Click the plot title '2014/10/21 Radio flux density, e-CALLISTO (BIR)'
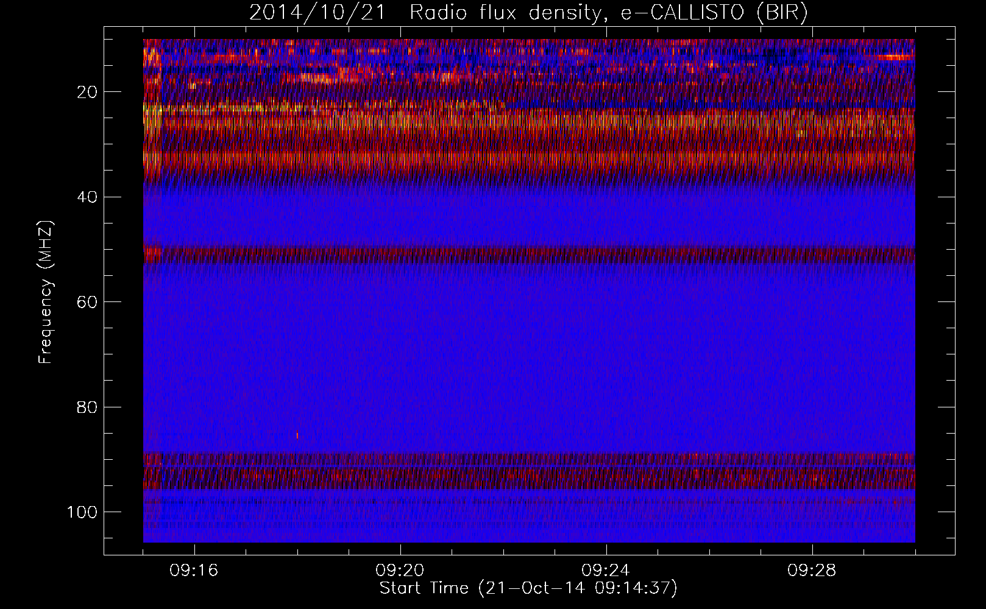Viewport: 986px width, 609px height. (528, 12)
